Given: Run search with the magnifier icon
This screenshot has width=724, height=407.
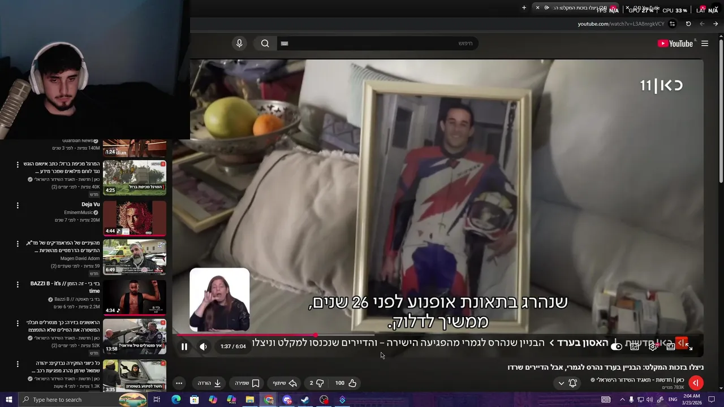Looking at the screenshot, I should [265, 44].
